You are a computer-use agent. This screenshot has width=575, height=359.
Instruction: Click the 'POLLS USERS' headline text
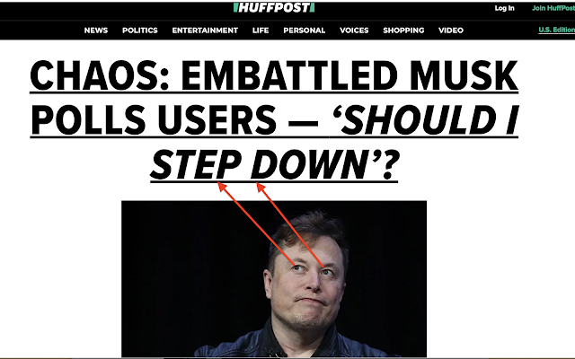tap(154, 120)
